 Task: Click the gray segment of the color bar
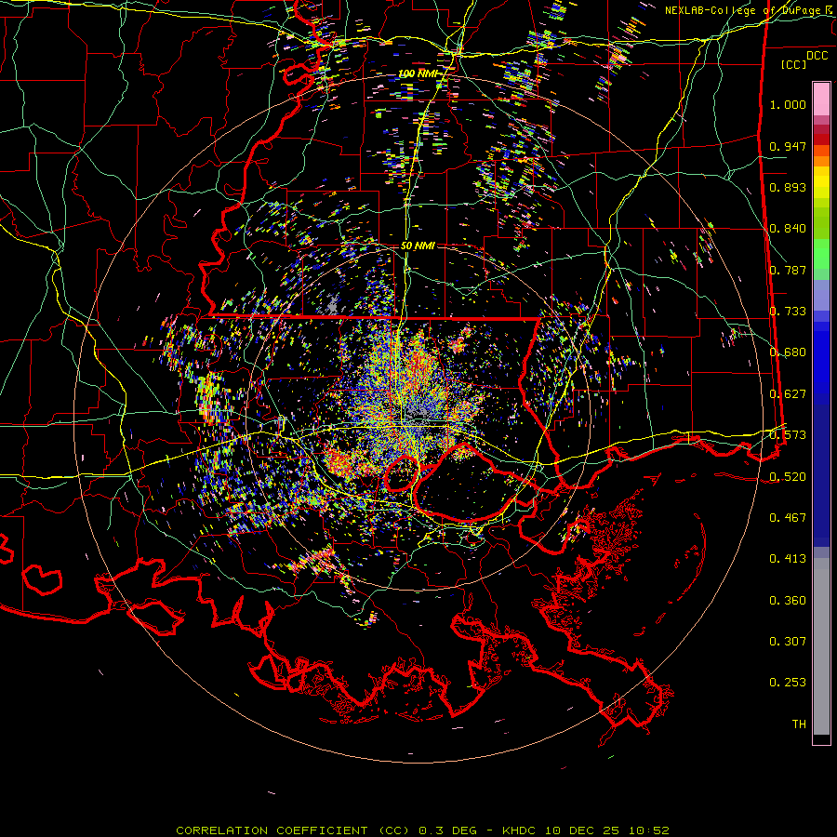(821, 646)
